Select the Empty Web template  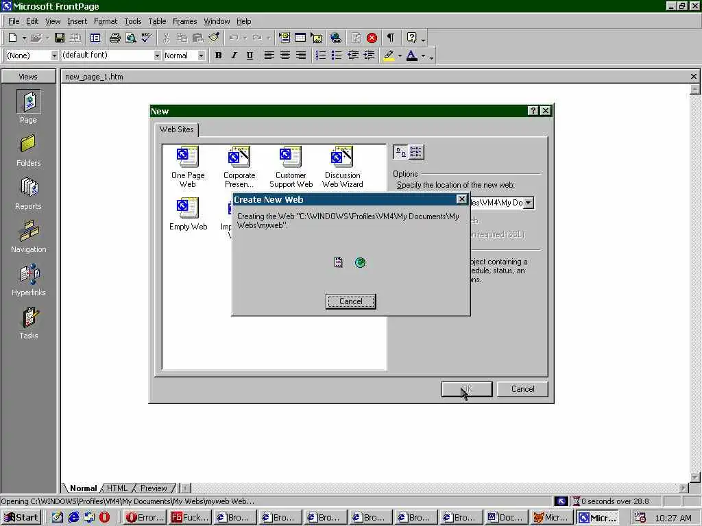pos(188,214)
